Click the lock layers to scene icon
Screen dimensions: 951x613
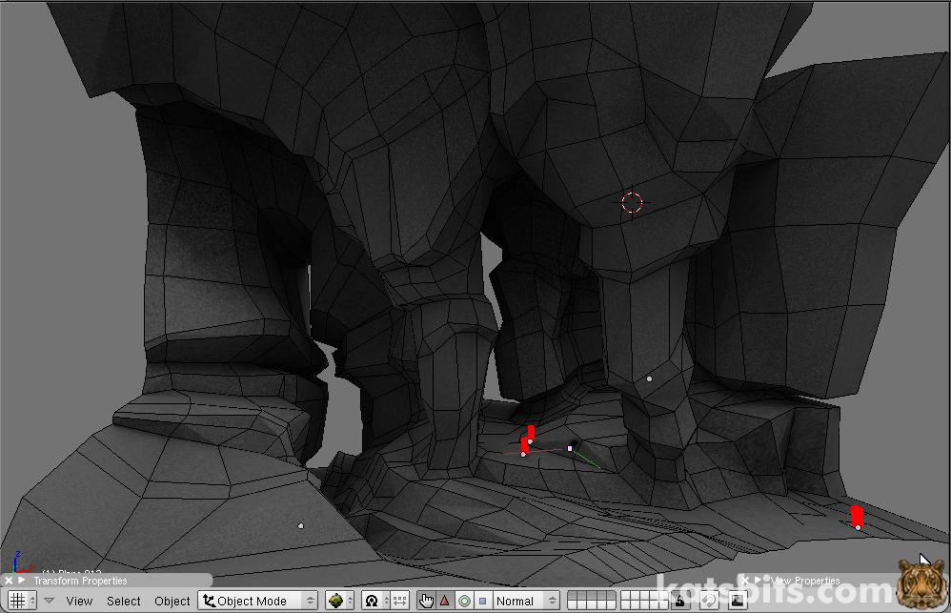pos(679,601)
